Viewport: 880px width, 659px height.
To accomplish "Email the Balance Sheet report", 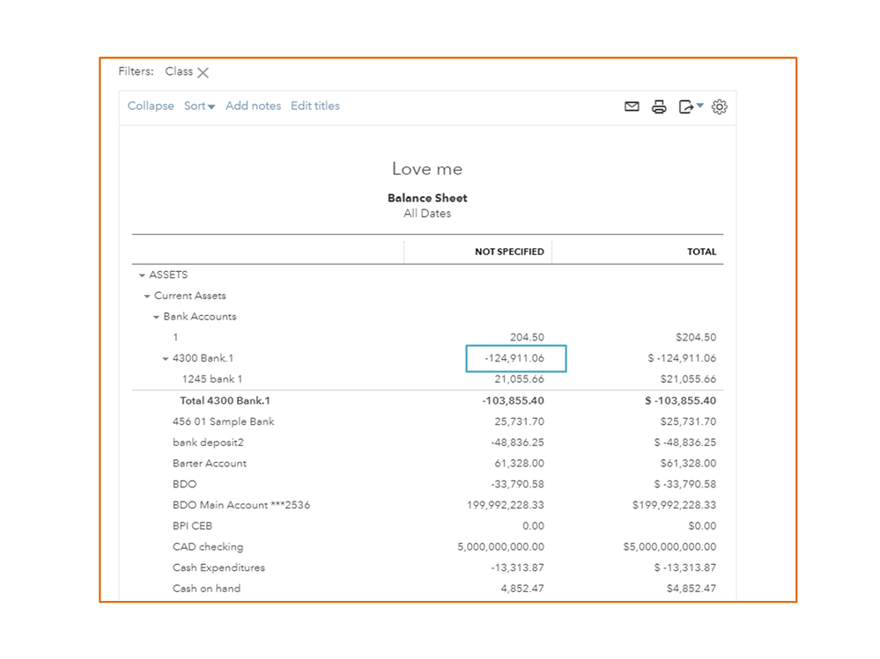I will pos(632,106).
